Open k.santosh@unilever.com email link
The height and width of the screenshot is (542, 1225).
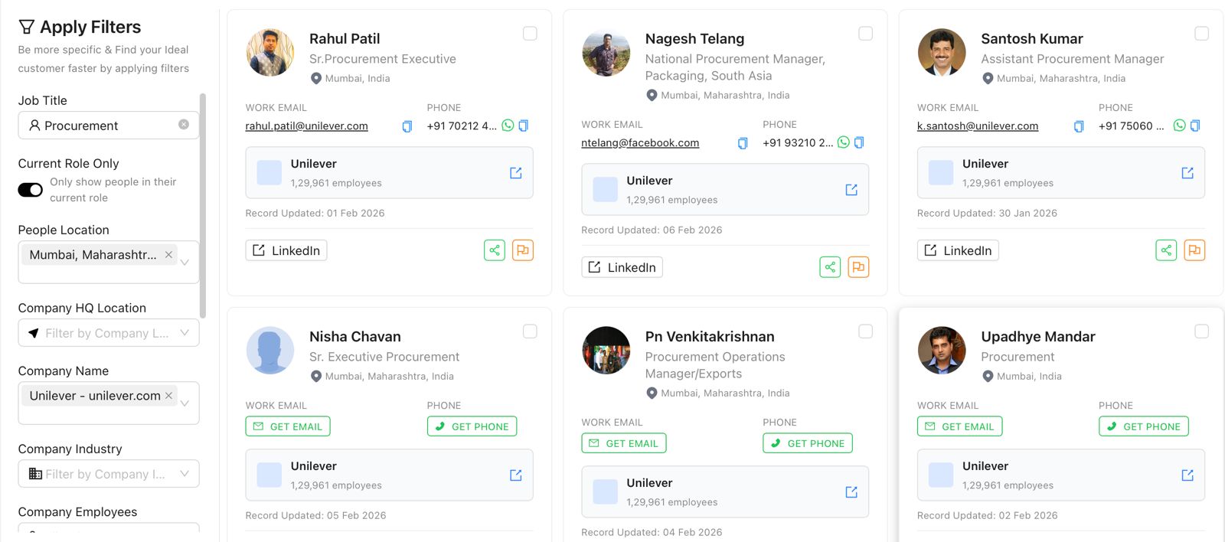[978, 126]
